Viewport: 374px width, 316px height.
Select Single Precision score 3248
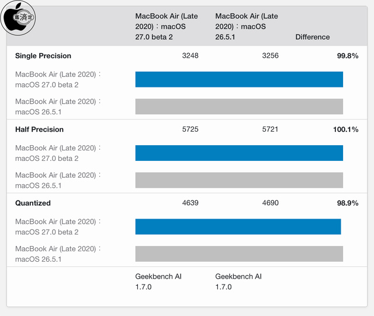190,55
